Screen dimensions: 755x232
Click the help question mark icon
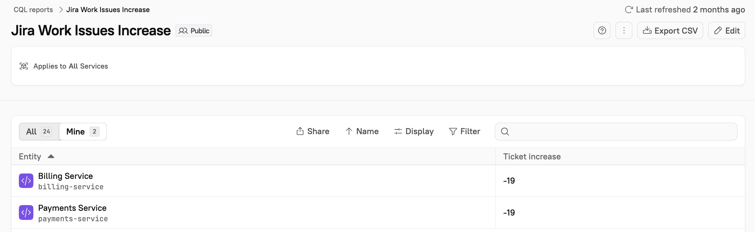[x=602, y=31]
